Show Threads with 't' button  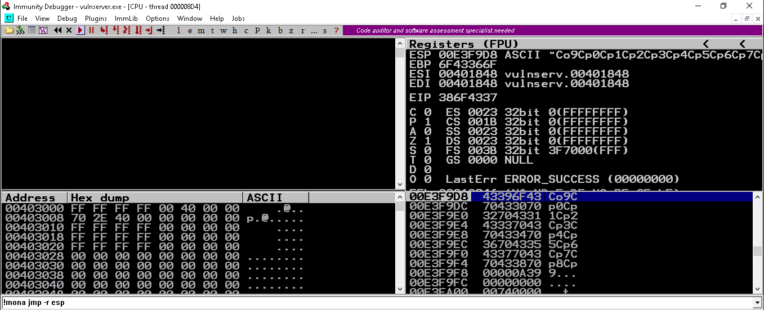(212, 30)
